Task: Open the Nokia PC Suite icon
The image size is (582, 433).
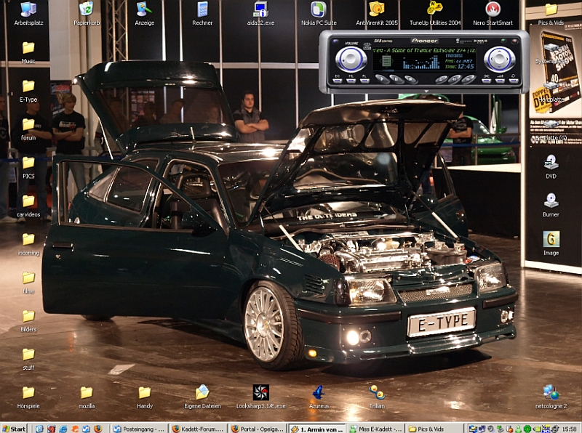Action: coord(318,9)
